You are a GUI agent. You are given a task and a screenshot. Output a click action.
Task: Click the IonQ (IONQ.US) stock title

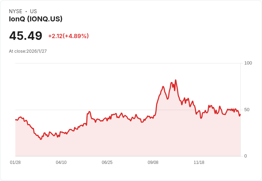(x=36, y=19)
